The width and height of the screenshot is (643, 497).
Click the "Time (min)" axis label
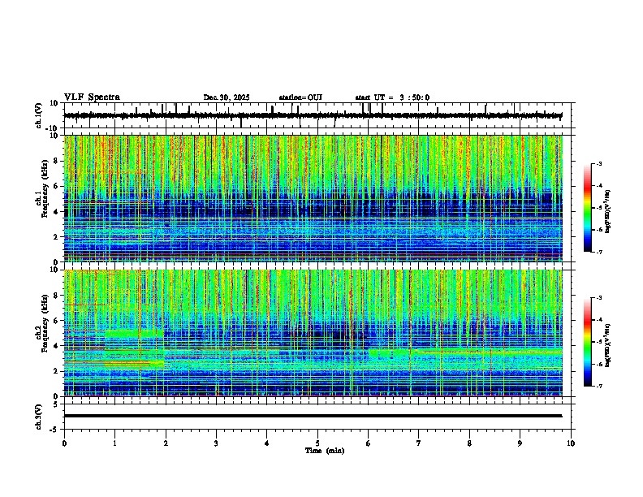click(325, 451)
